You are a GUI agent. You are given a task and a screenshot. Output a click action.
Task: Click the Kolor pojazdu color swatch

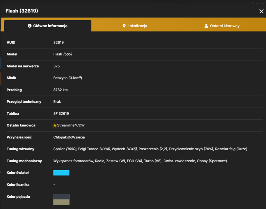coord(62,199)
